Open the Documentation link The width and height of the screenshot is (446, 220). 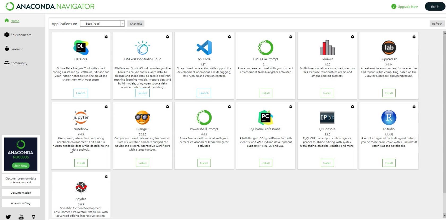[21, 193]
